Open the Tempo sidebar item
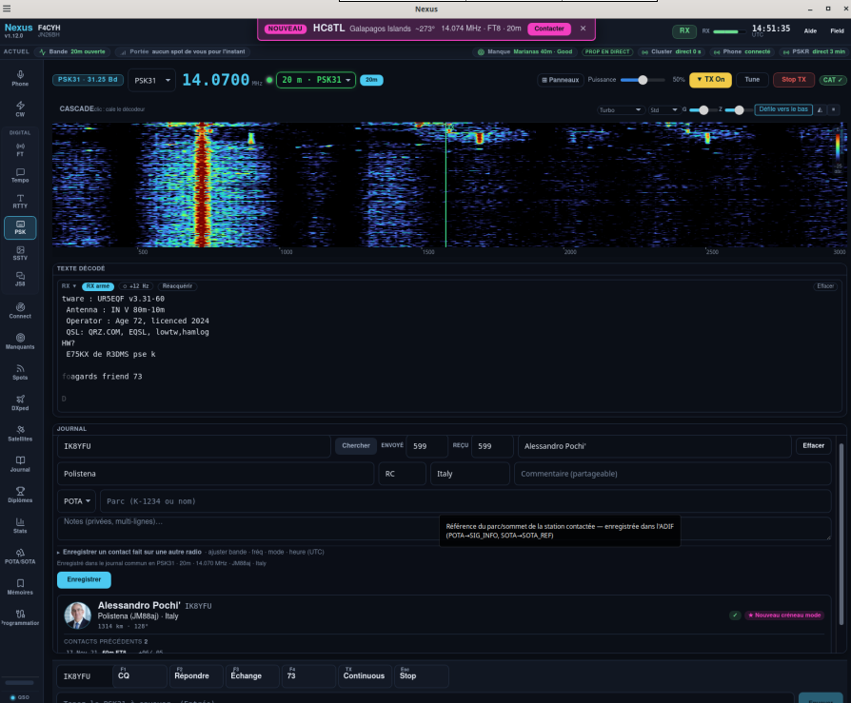This screenshot has height=703, width=851. 20,175
